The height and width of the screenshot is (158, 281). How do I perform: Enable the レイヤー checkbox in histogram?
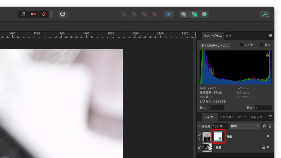tap(242, 45)
